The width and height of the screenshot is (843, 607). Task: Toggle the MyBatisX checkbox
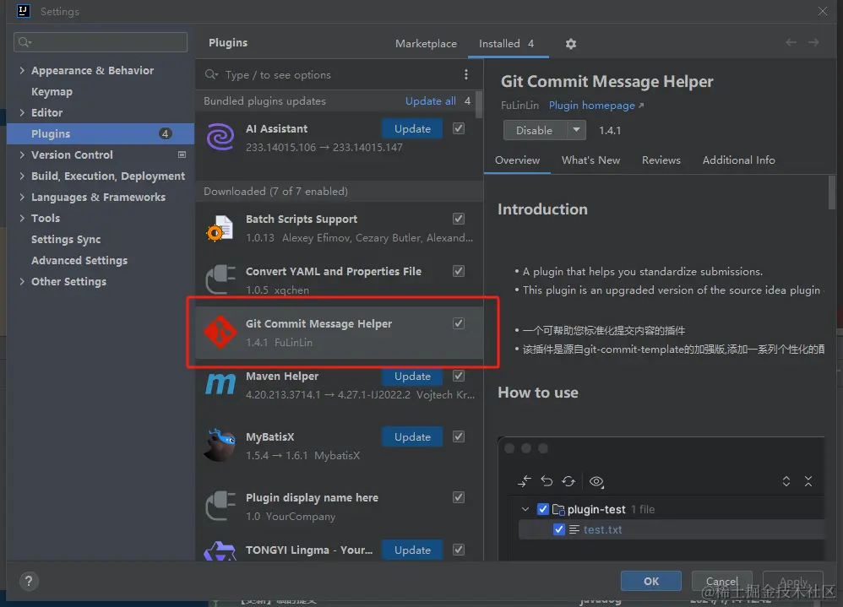coord(459,436)
